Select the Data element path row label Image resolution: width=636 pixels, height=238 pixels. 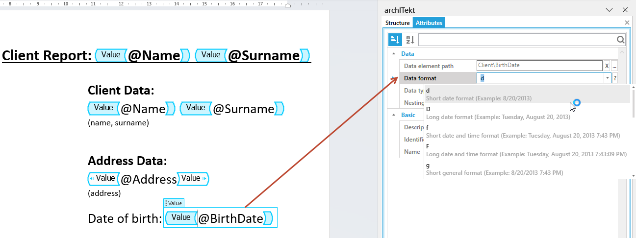click(429, 66)
